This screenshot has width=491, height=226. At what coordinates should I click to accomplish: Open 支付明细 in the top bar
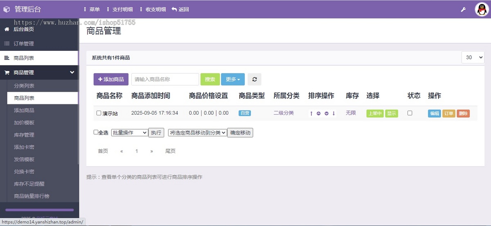coord(119,9)
